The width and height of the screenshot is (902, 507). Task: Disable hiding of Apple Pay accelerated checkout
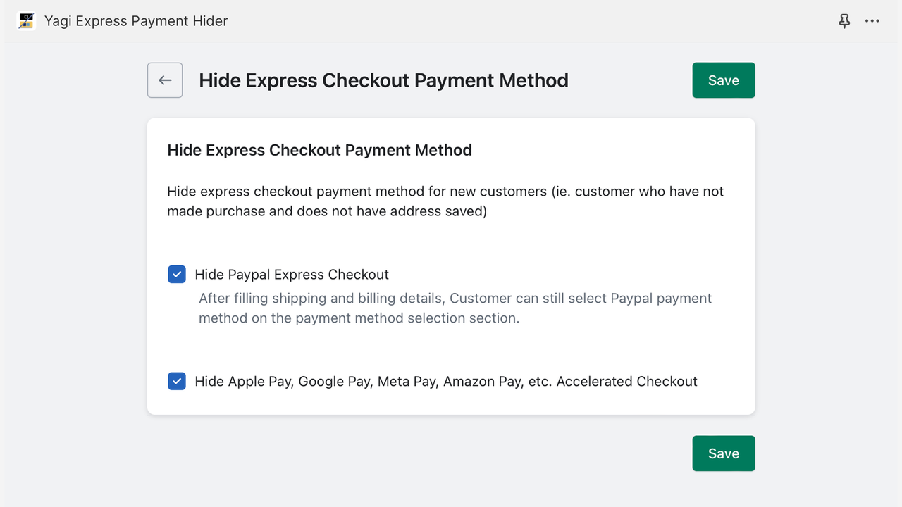coord(176,381)
